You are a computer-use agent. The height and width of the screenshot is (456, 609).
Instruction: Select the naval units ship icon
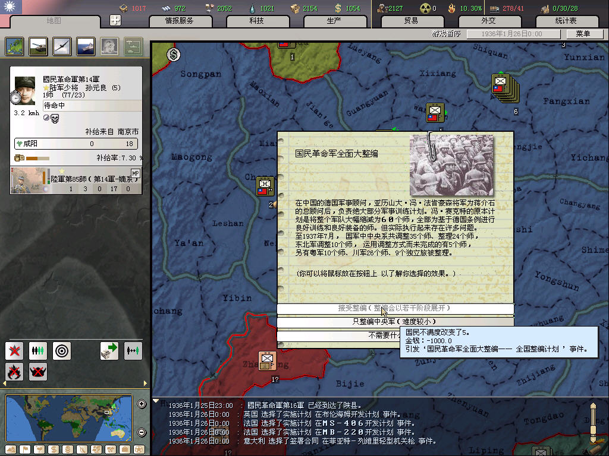click(86, 46)
